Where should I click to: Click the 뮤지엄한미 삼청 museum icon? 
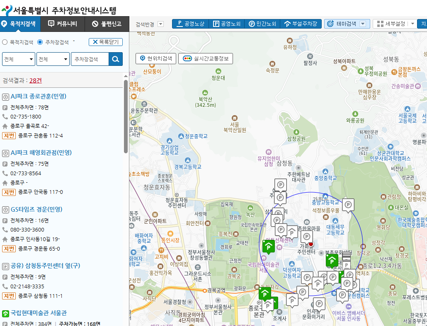coord(269,152)
